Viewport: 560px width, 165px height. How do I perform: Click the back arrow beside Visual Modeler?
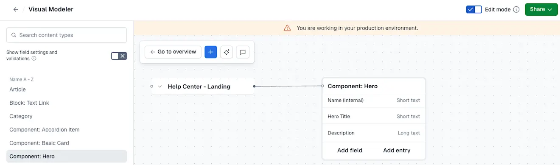click(16, 9)
